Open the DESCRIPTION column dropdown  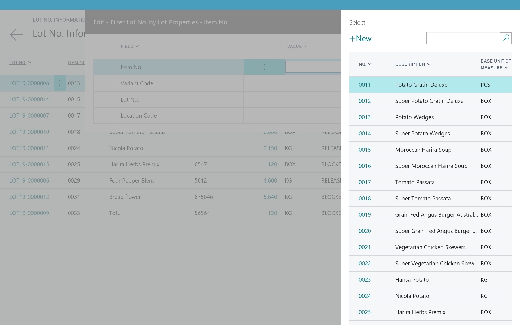[x=429, y=64]
